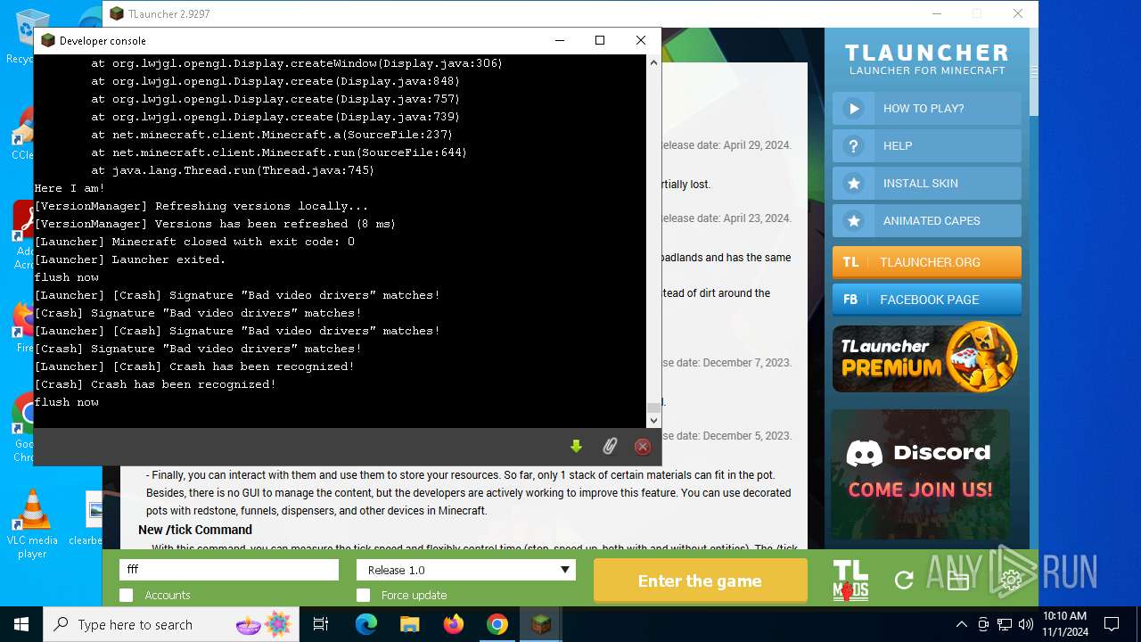Open the Release 1.0 version dropdown

[466, 570]
